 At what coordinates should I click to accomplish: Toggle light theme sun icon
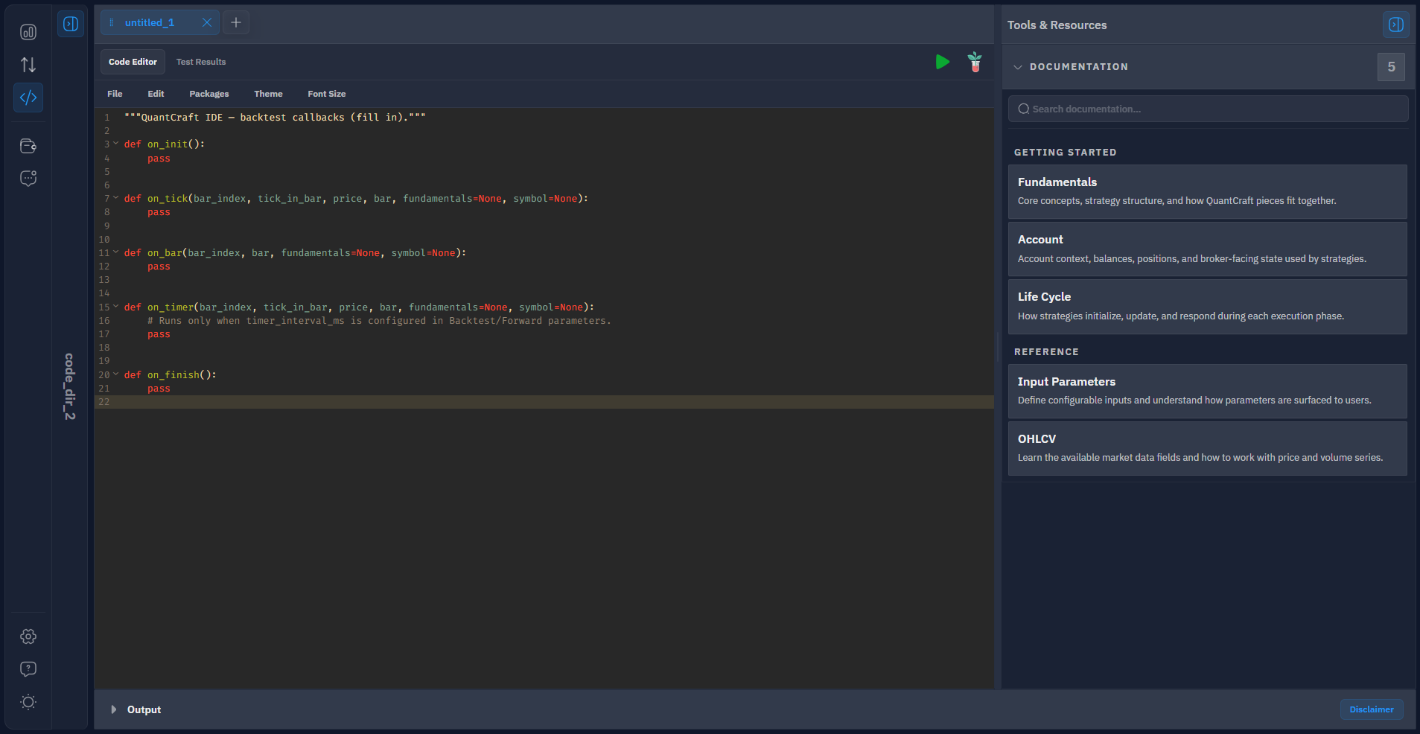[28, 702]
